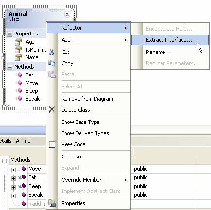The height and width of the screenshot is (210, 211).
Task: Click the View Code document icon
Action: point(52,144)
